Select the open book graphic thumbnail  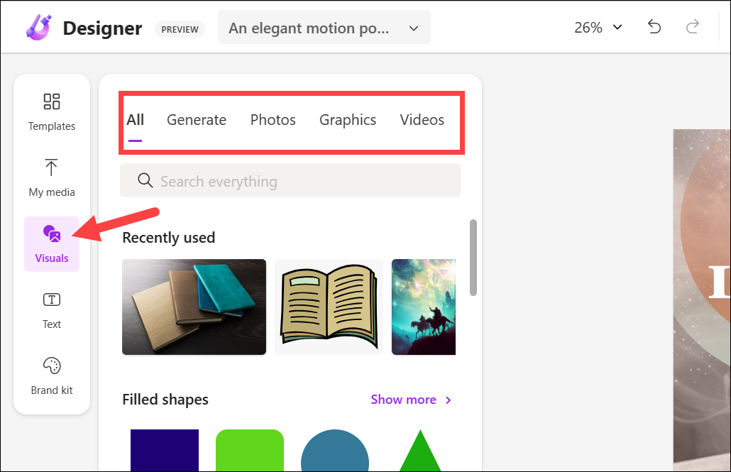329,307
